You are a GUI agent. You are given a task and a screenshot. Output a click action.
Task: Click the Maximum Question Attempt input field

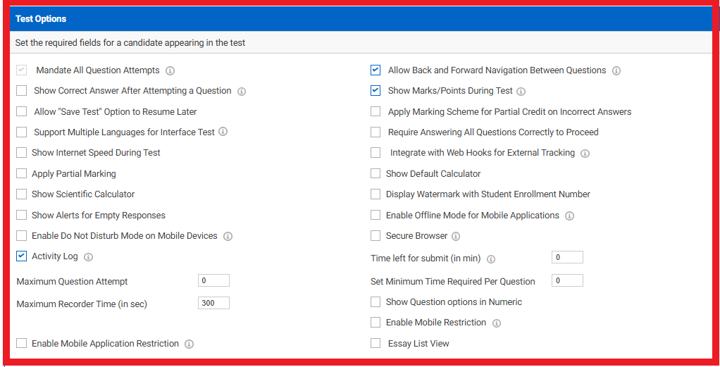click(x=213, y=281)
